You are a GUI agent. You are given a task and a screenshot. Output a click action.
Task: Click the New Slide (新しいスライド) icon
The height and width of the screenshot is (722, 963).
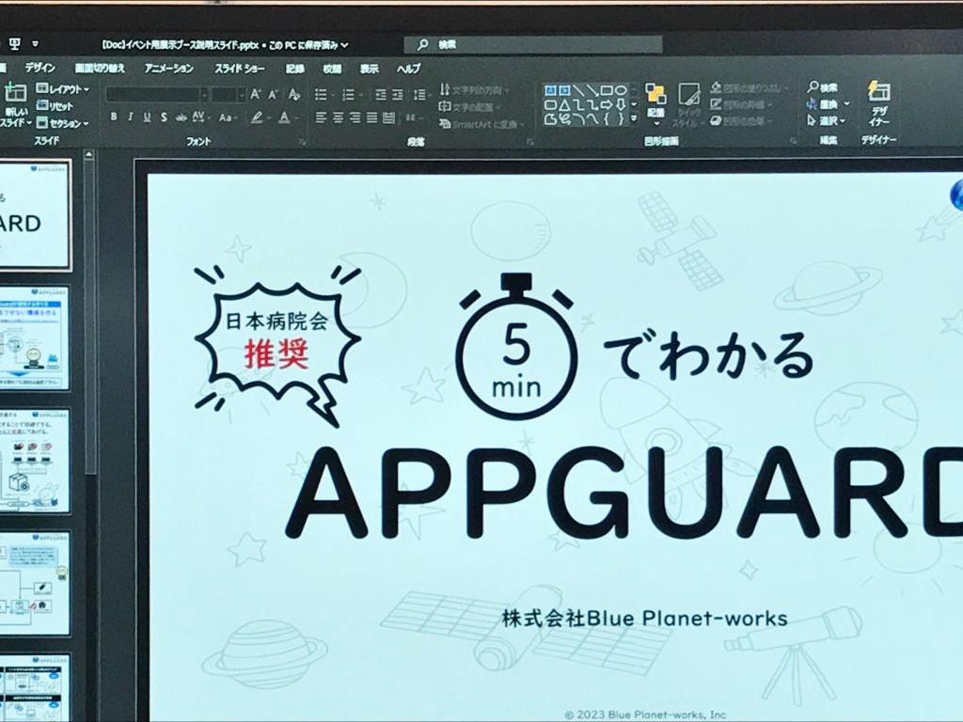(x=15, y=93)
